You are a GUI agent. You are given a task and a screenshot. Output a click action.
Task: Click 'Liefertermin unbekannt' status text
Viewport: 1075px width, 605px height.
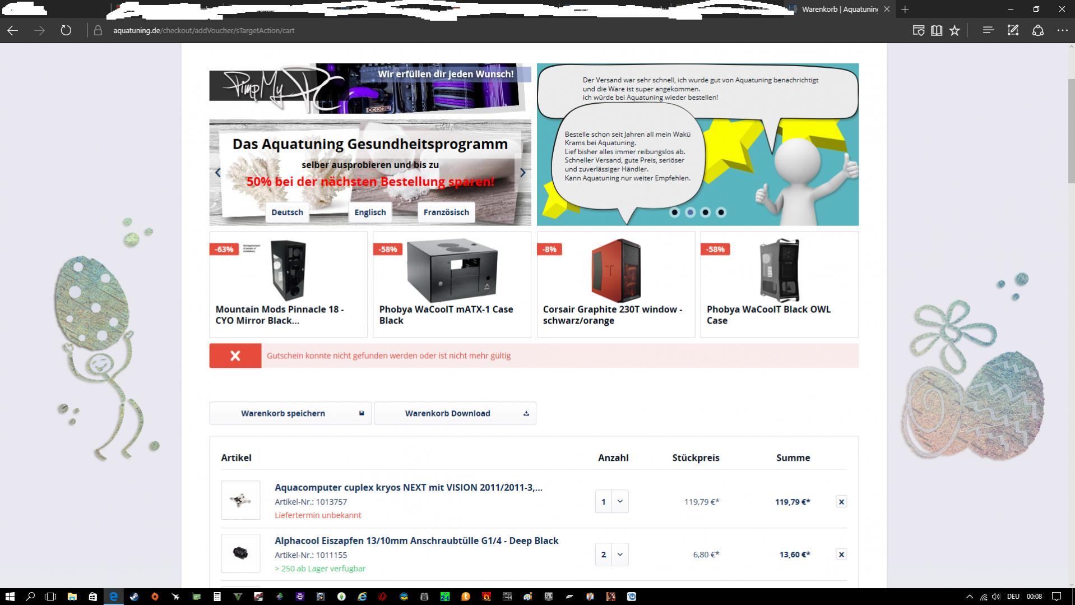click(318, 515)
